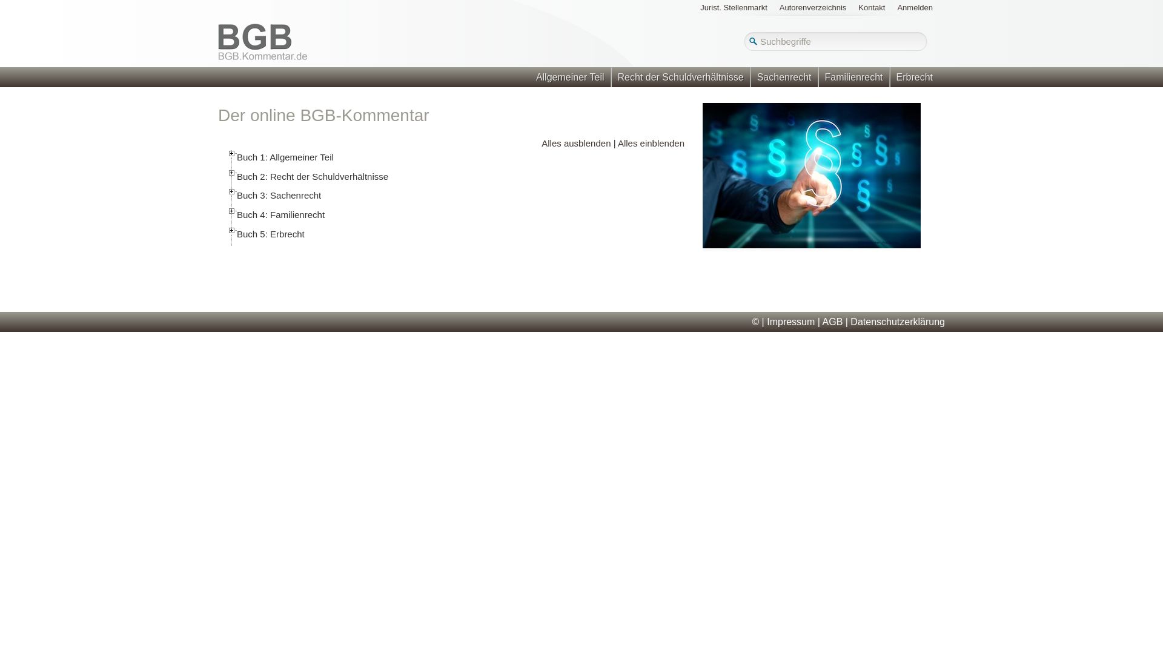Click the paragraph symbol image
1163x654 pixels.
pos(812,176)
